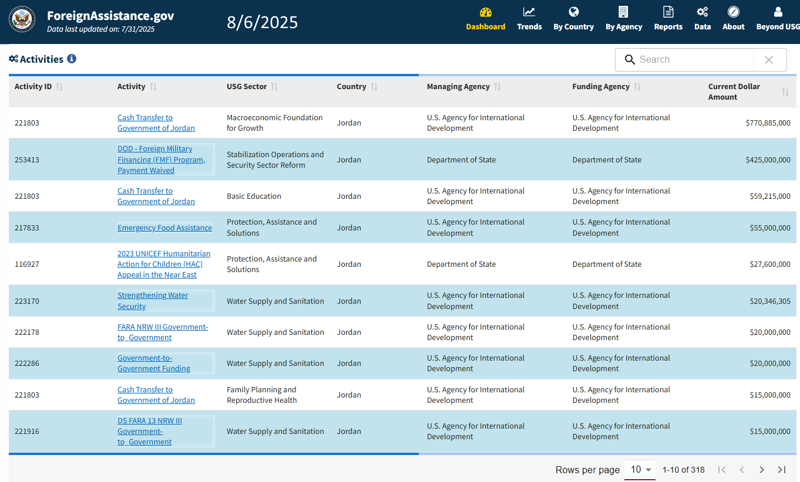Open the Beyond USG person icon
Image resolution: width=800 pixels, height=482 pixels.
[x=778, y=12]
